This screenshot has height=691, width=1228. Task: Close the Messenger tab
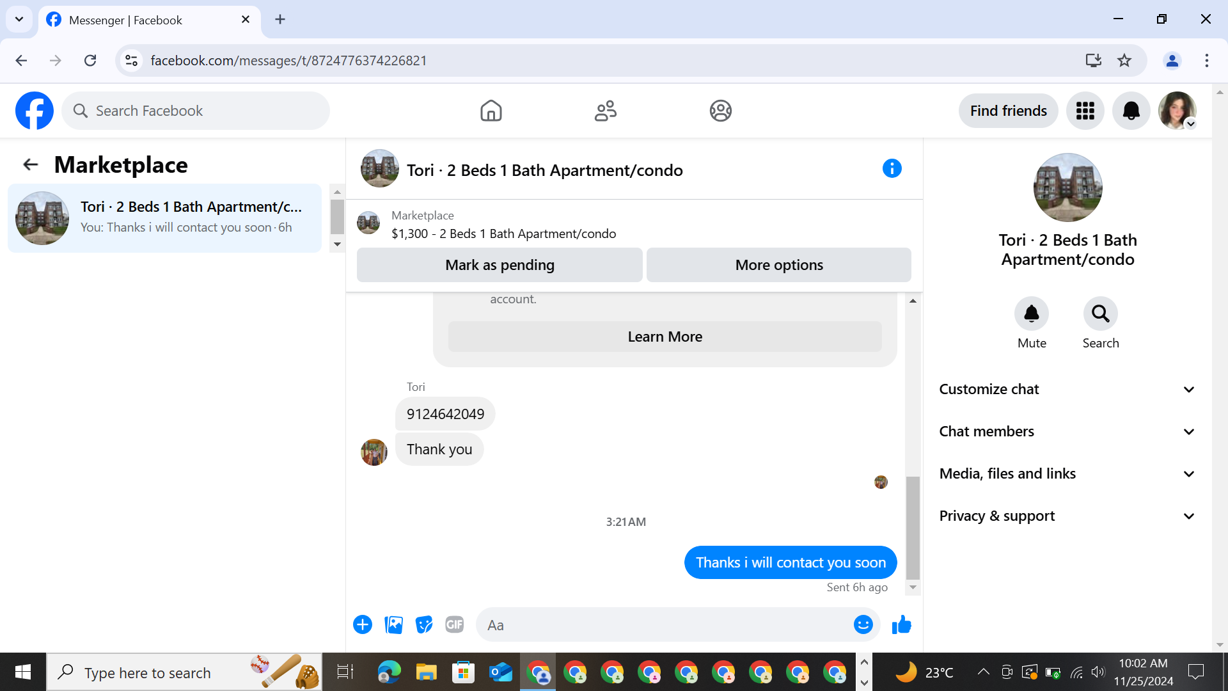coord(246,19)
